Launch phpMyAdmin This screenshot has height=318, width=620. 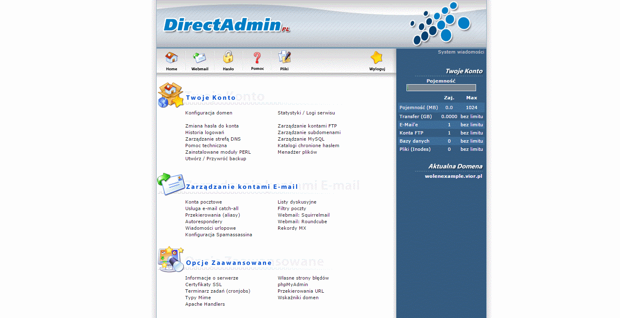click(293, 284)
